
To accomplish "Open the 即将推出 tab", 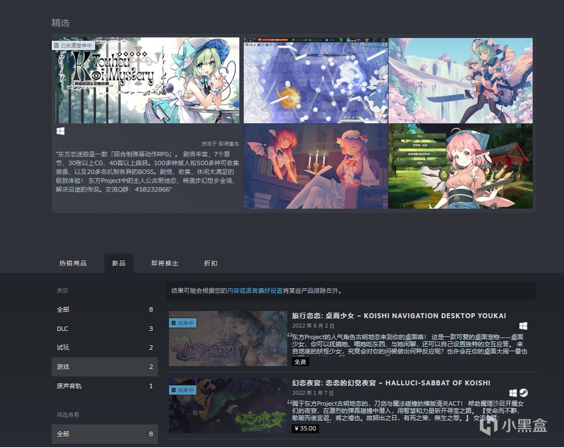I will (165, 263).
